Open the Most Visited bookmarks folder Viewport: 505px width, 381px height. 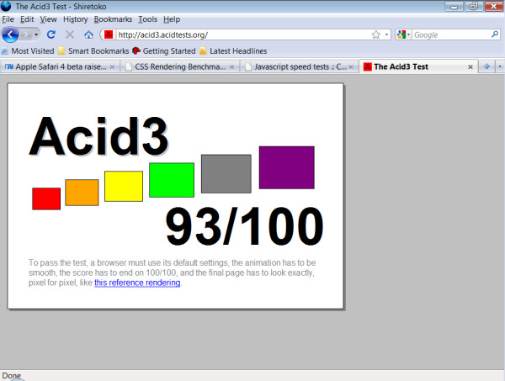coord(28,50)
